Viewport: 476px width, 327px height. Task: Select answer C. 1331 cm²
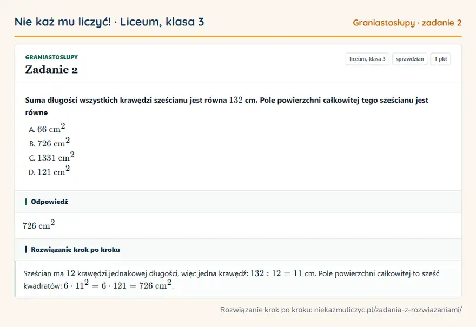pos(51,157)
